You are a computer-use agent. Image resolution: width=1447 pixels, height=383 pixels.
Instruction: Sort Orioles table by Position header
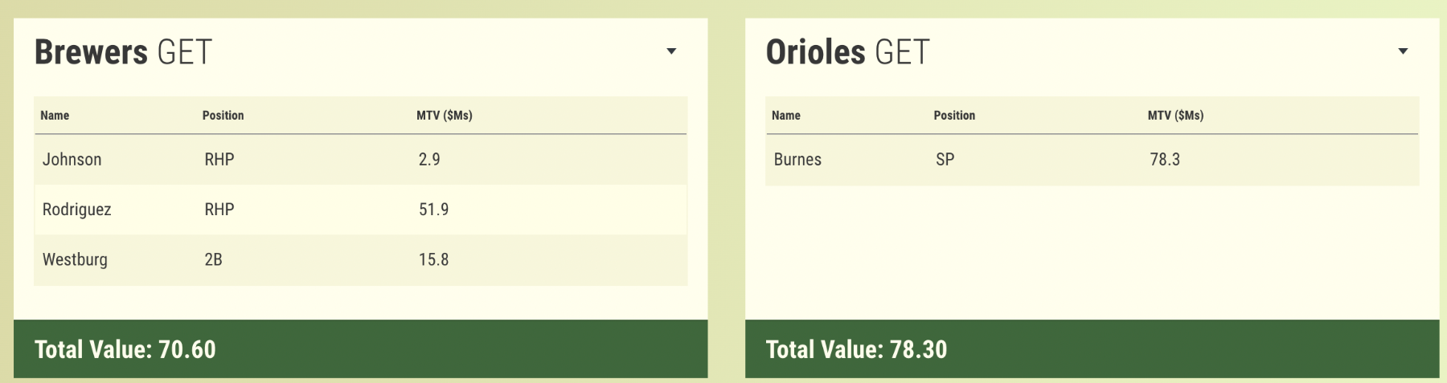[954, 116]
